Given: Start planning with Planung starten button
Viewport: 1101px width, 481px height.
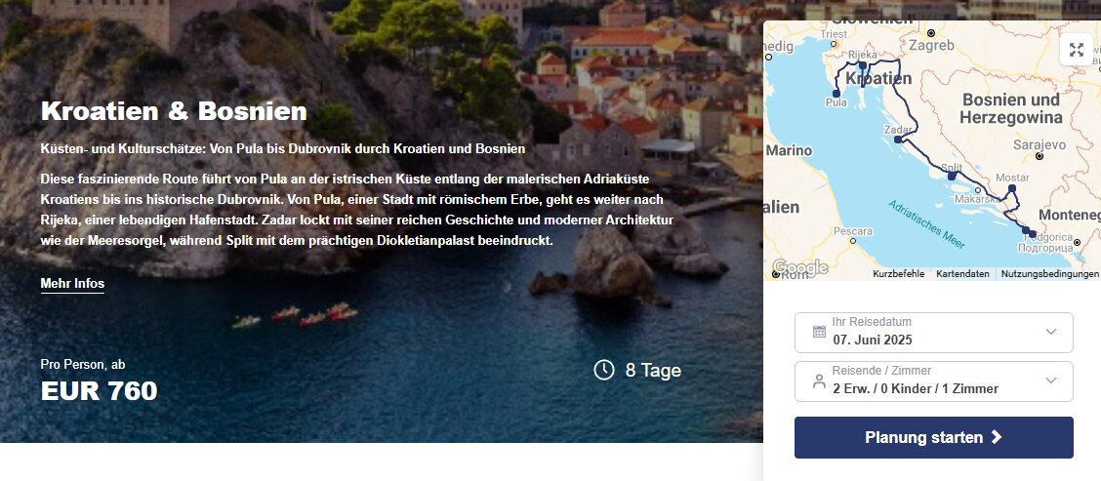Looking at the screenshot, I should [x=934, y=437].
